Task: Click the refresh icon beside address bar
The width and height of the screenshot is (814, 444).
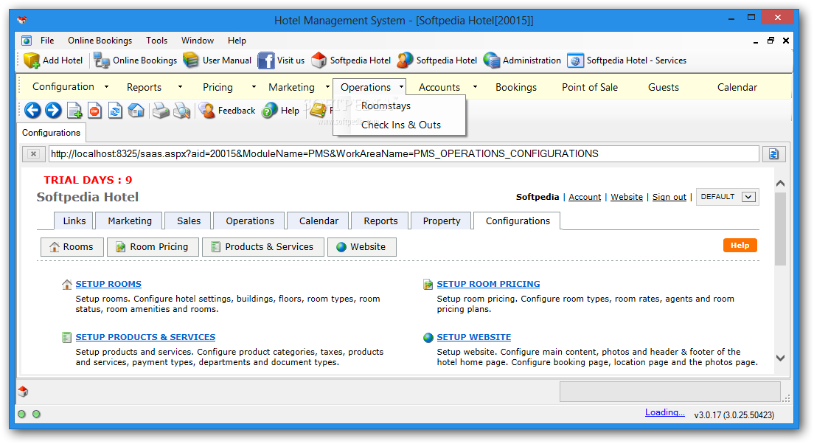Action: (x=773, y=153)
